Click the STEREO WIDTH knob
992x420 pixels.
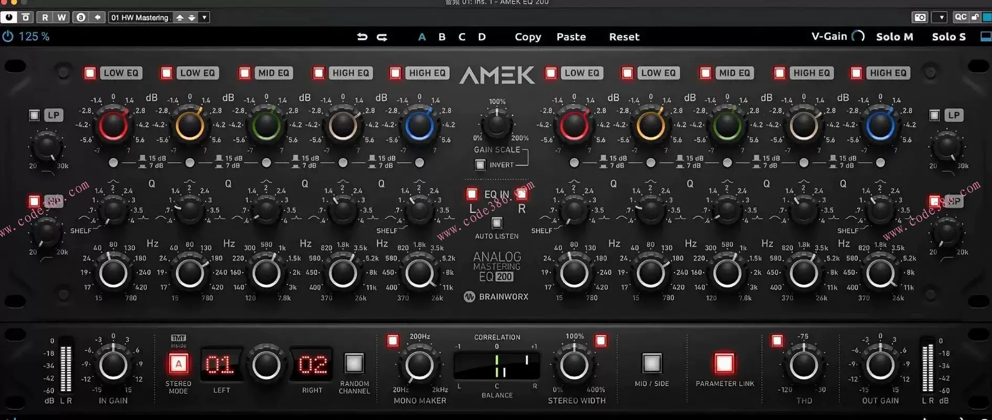574,366
